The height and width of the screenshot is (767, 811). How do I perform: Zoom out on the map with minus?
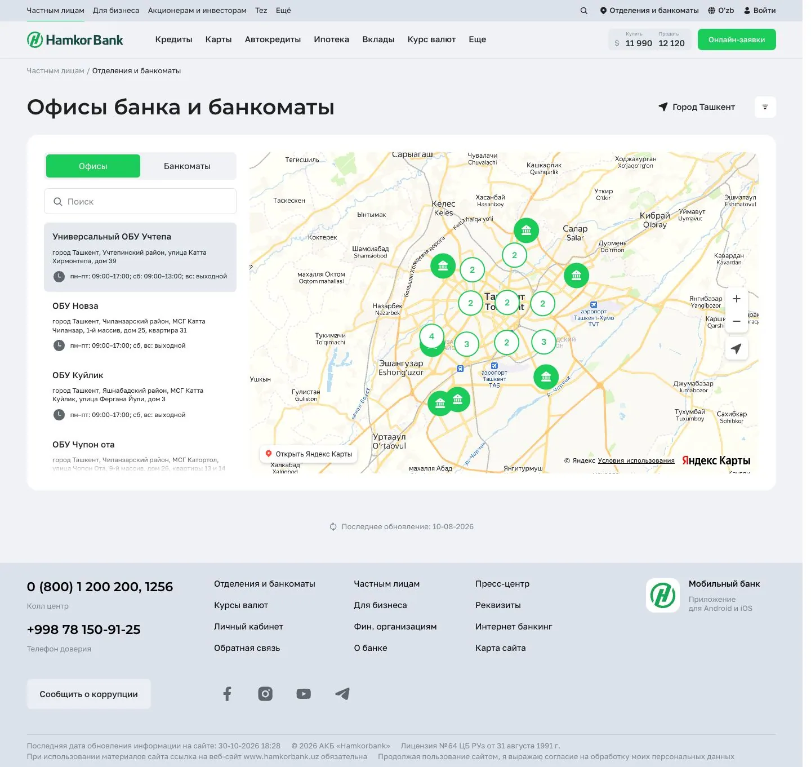736,321
